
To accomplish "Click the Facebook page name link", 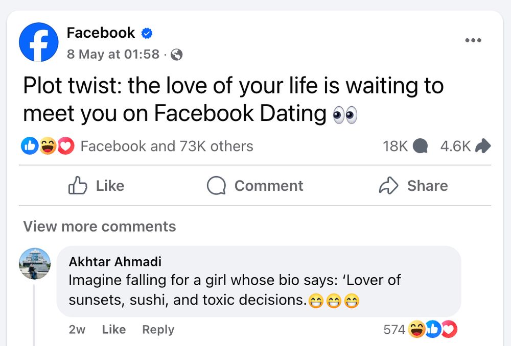I will tap(100, 32).
